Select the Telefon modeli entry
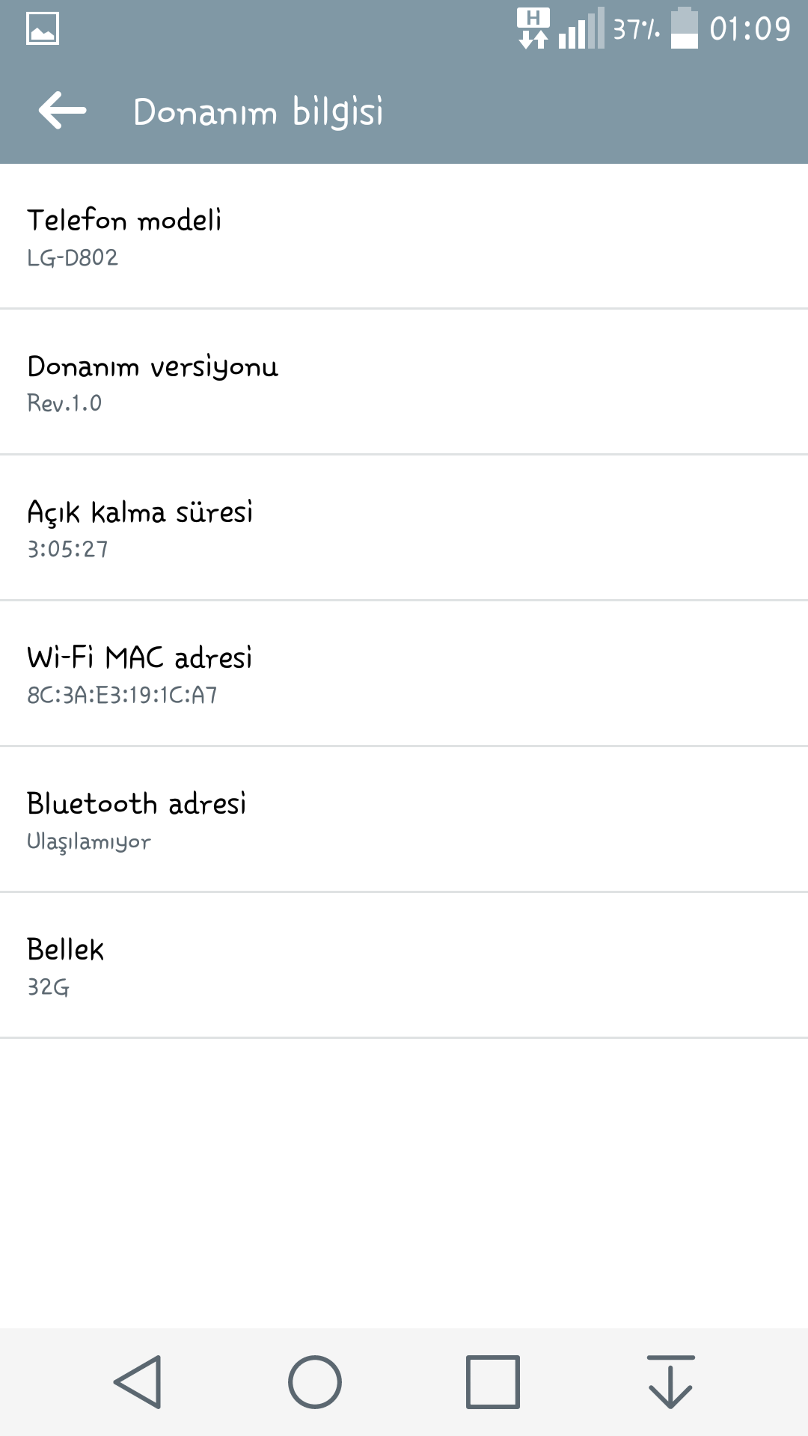The width and height of the screenshot is (808, 1436). click(404, 236)
